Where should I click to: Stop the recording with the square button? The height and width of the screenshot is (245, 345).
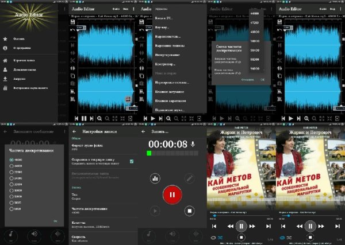[x=189, y=211]
